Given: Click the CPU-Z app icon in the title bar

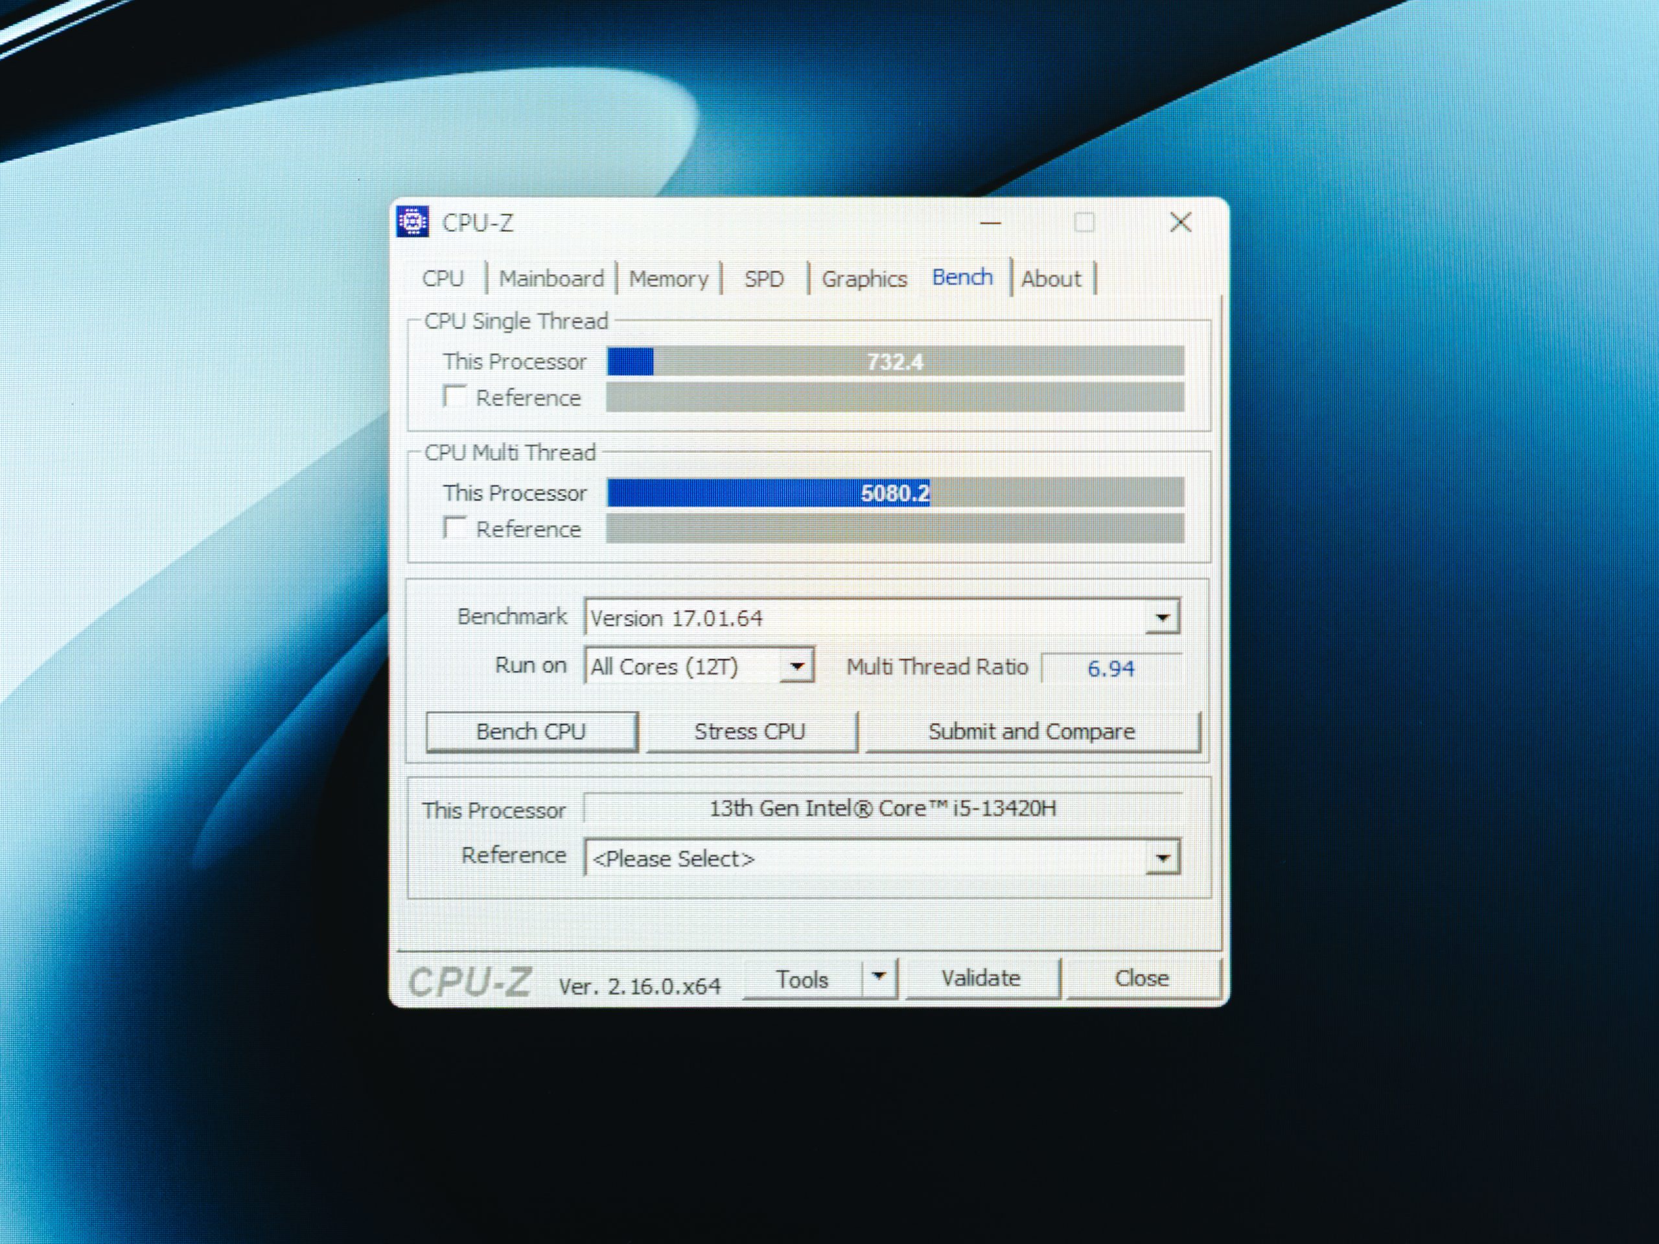Looking at the screenshot, I should (x=413, y=222).
